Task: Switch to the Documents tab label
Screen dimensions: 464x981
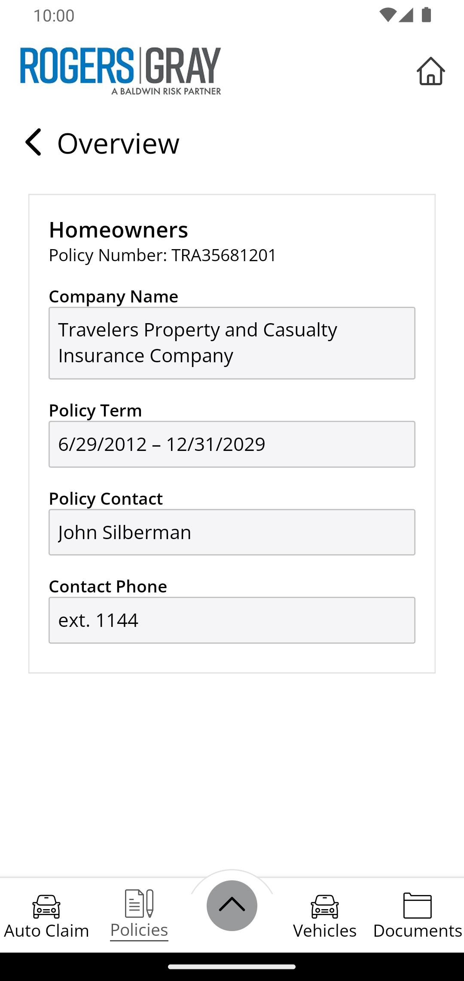Action: 417,931
